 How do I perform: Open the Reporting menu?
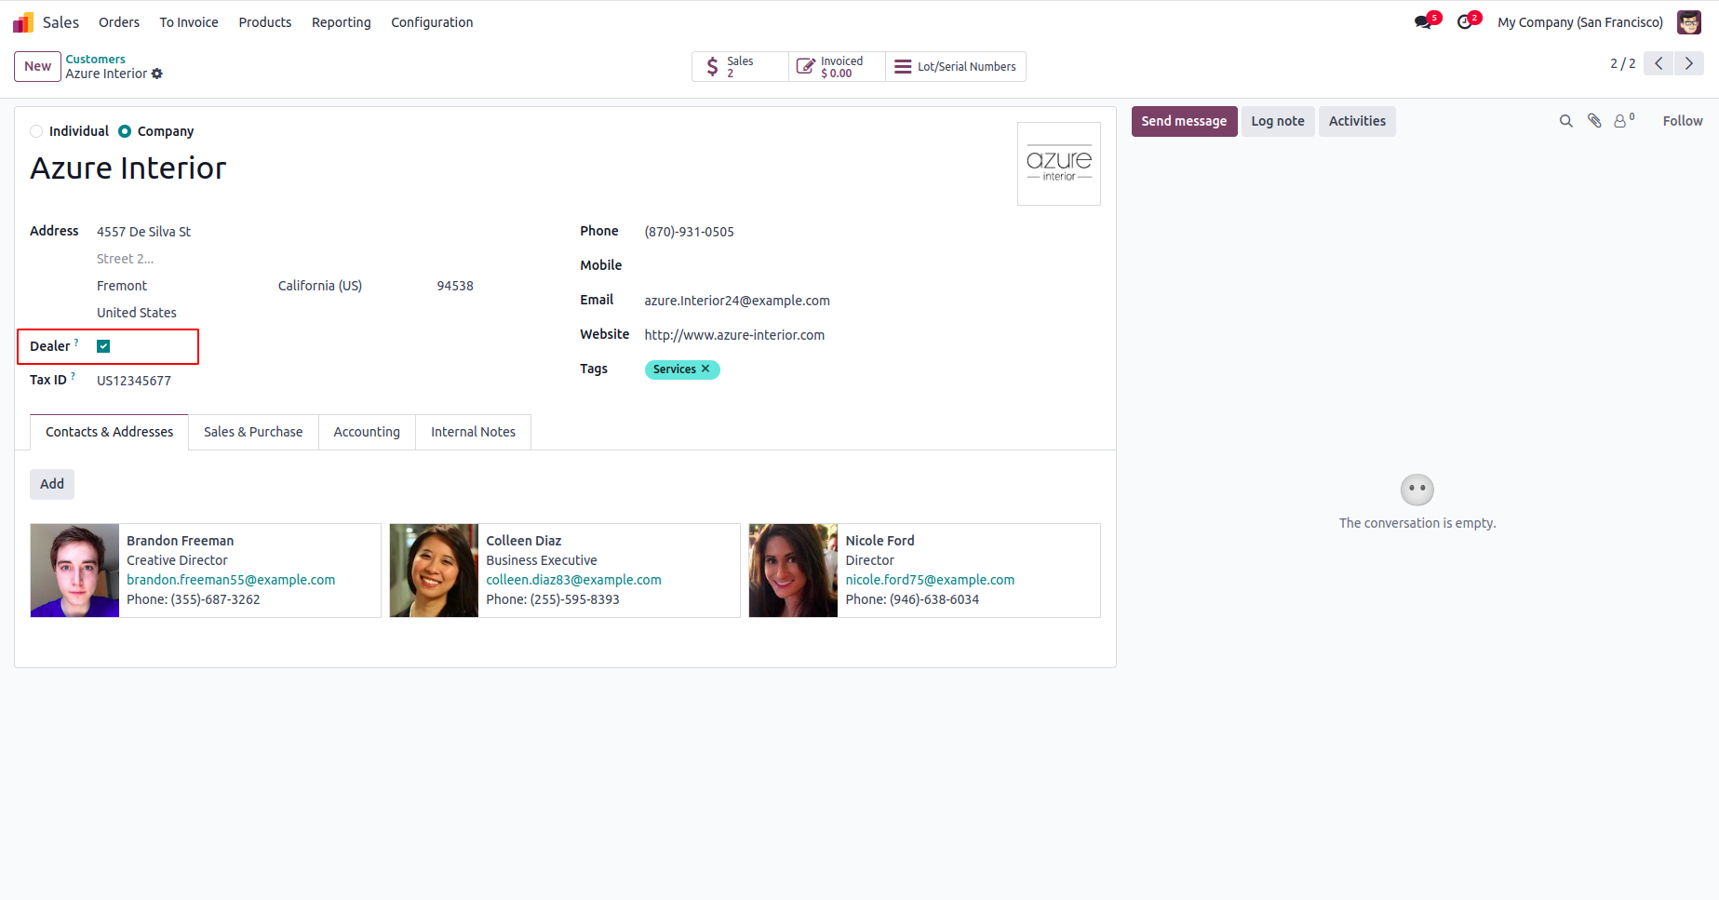pyautogui.click(x=342, y=22)
